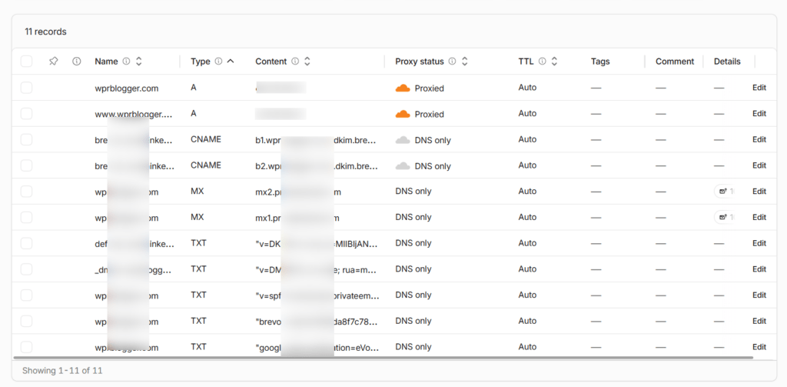Select the wprblogger.com A record checkbox
The width and height of the screenshot is (787, 387).
26,88
